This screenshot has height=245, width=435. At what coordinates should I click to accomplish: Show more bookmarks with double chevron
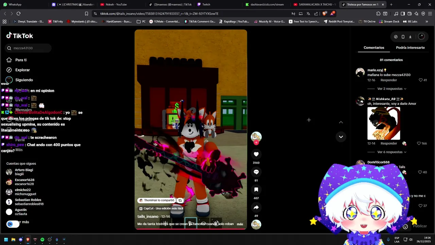click(427, 21)
